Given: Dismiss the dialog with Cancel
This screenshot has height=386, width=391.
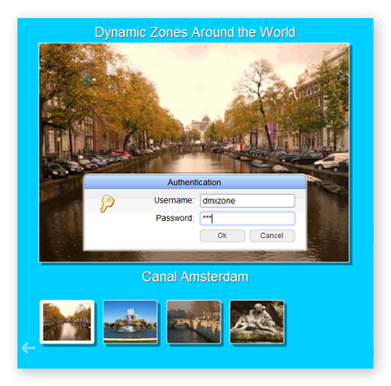Looking at the screenshot, I should click(x=272, y=236).
